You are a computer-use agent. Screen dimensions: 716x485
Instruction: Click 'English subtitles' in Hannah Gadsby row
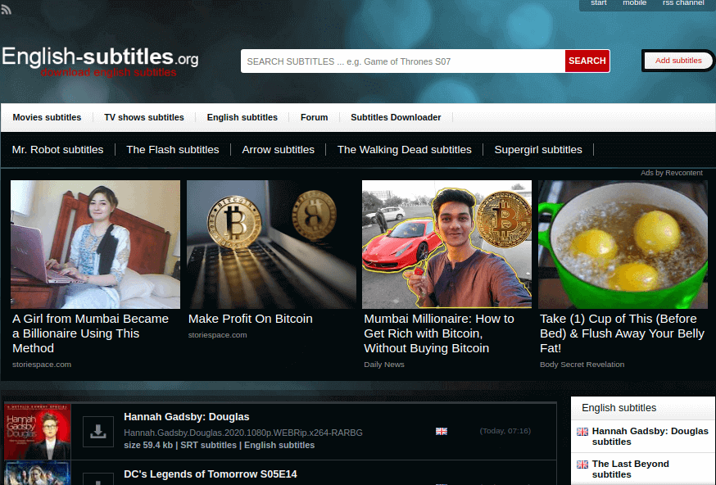279,446
